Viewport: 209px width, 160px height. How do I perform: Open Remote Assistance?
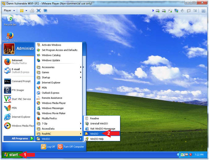(x=59, y=98)
